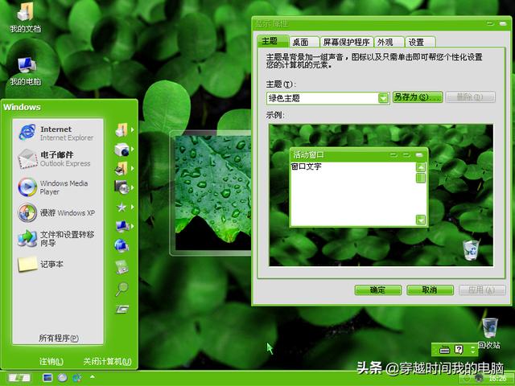Click the Start button on taskbar

[19, 378]
